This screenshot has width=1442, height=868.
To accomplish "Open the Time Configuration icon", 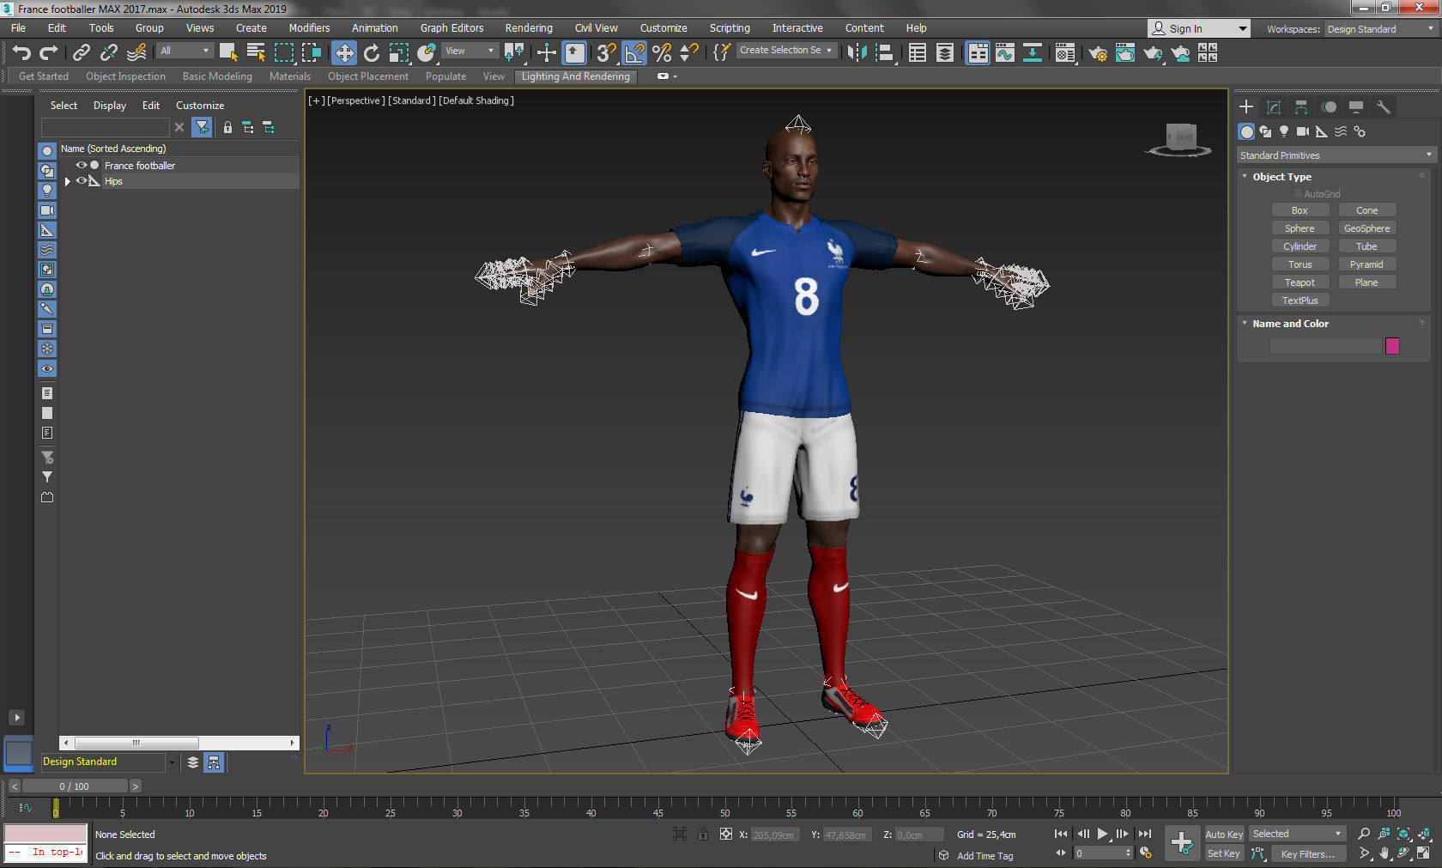I will [x=1145, y=853].
